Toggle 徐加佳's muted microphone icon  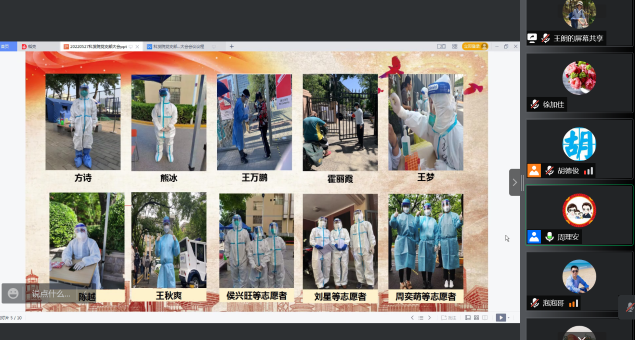[x=534, y=104]
